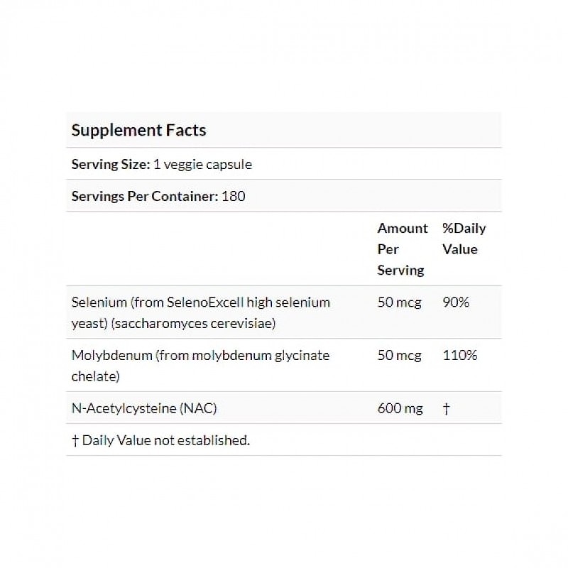
Task: Click the Molybdenum ingredient name
Action: coord(106,355)
